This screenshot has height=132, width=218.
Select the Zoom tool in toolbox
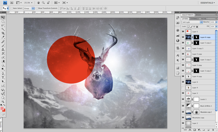(x=3, y=102)
